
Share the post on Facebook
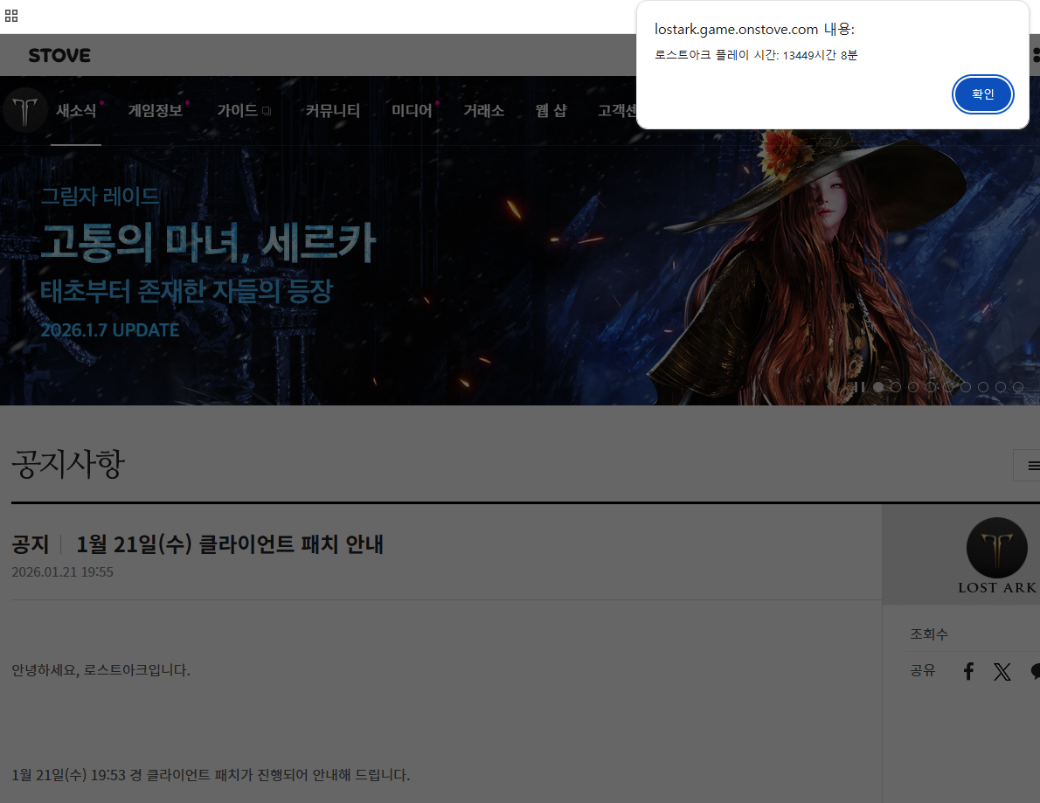click(968, 672)
